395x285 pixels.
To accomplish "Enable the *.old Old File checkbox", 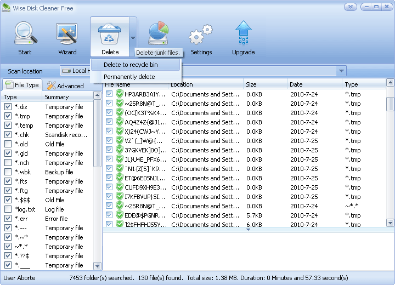I will tap(8, 144).
